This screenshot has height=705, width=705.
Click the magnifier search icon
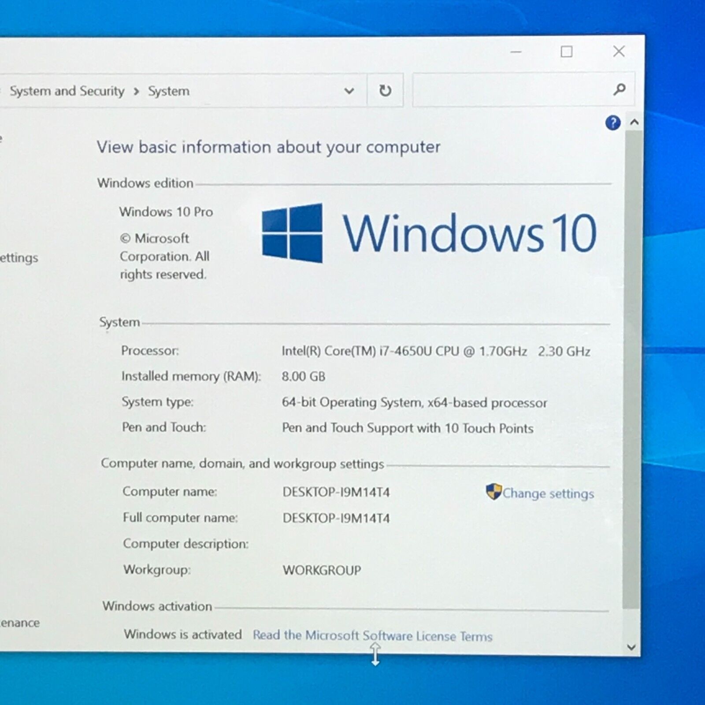(x=619, y=89)
